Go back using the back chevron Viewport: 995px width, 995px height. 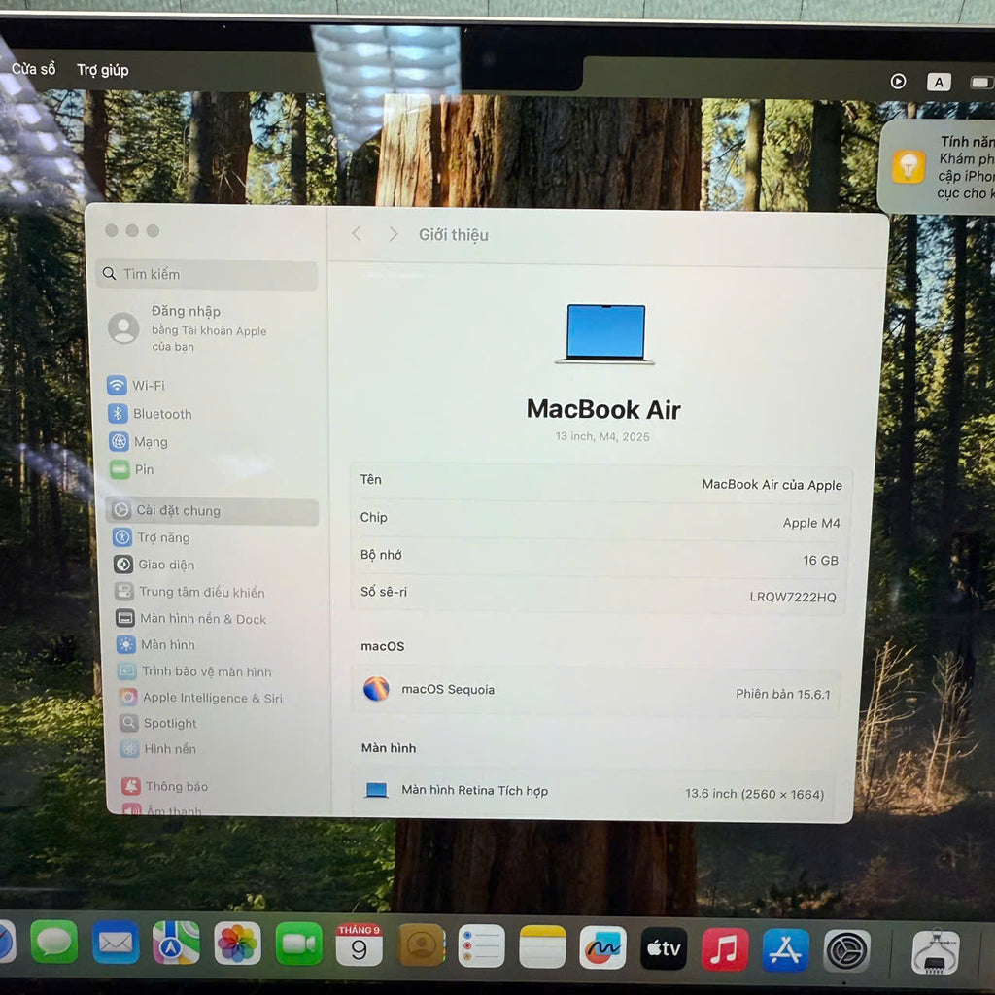point(357,234)
